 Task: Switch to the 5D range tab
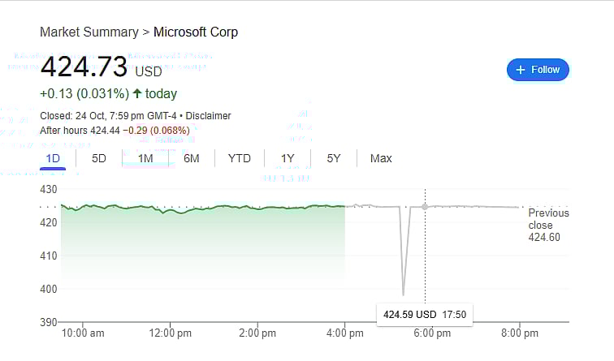(98, 158)
